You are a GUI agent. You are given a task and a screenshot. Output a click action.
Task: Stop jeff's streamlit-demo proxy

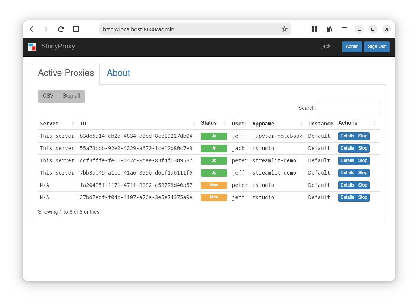pos(363,173)
